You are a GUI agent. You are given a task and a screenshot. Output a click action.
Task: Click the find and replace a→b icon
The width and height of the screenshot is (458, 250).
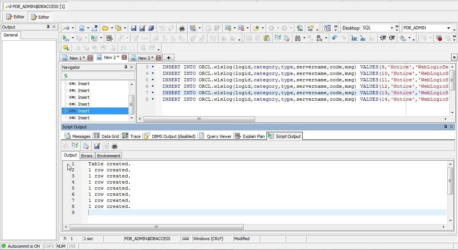[319, 38]
